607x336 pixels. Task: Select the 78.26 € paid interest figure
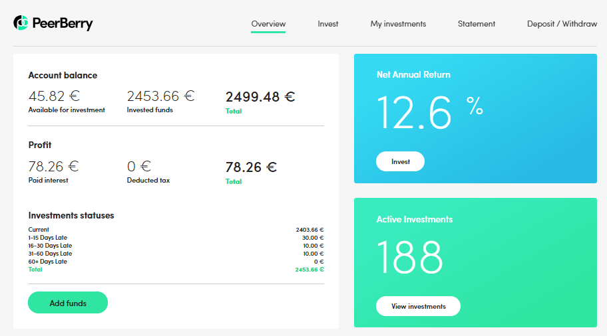click(x=53, y=167)
